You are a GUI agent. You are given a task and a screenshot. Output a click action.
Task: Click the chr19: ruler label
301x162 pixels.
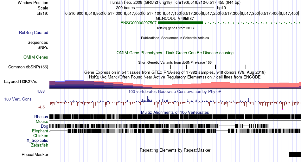tap(42, 13)
